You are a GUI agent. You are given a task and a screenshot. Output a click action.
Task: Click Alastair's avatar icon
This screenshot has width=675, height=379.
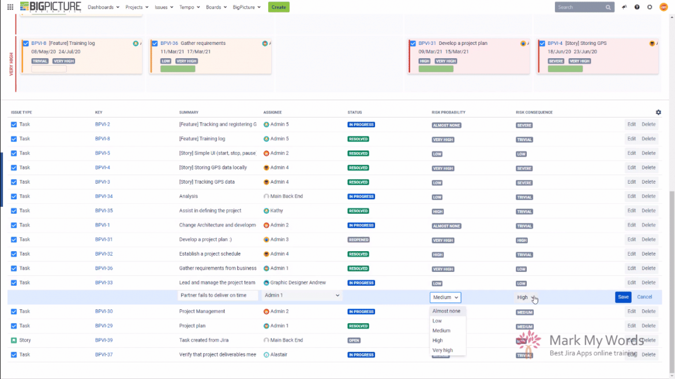pos(266,355)
